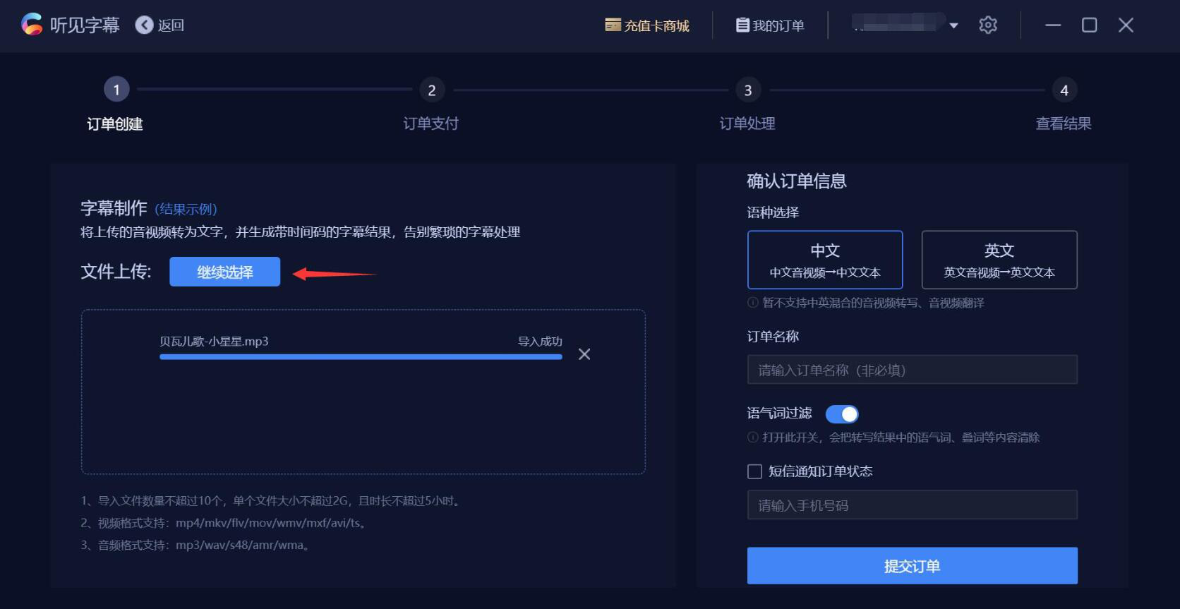Click the step 3 订单处理 circle
This screenshot has width=1180, height=609.
(x=748, y=90)
